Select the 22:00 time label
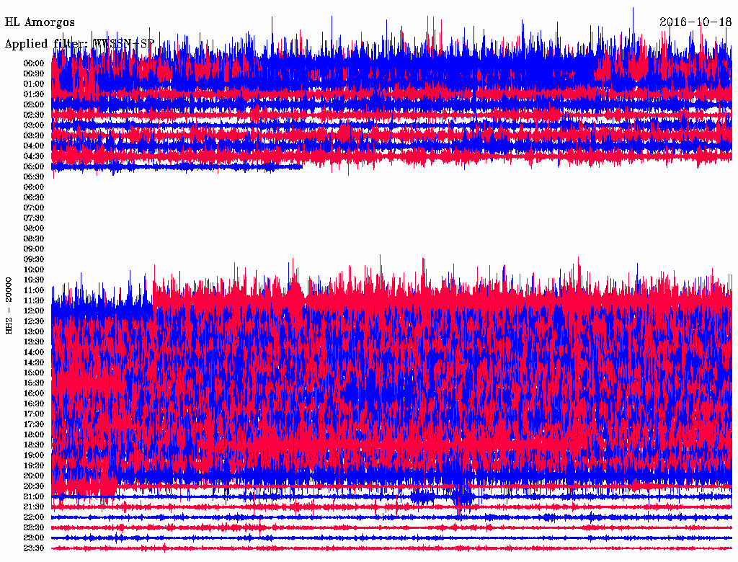This screenshot has width=738, height=562. pos(34,517)
